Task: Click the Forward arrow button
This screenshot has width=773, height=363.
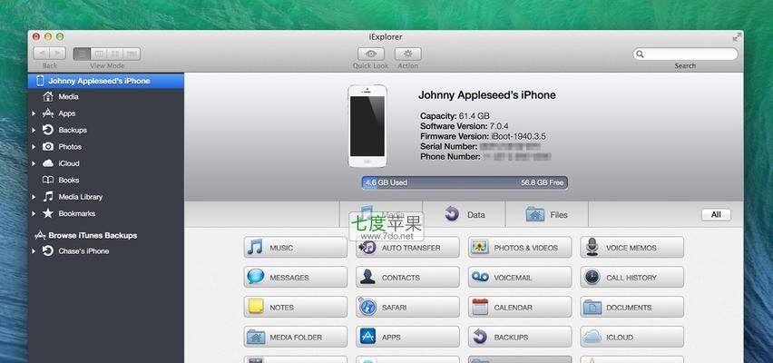Action: pos(58,54)
